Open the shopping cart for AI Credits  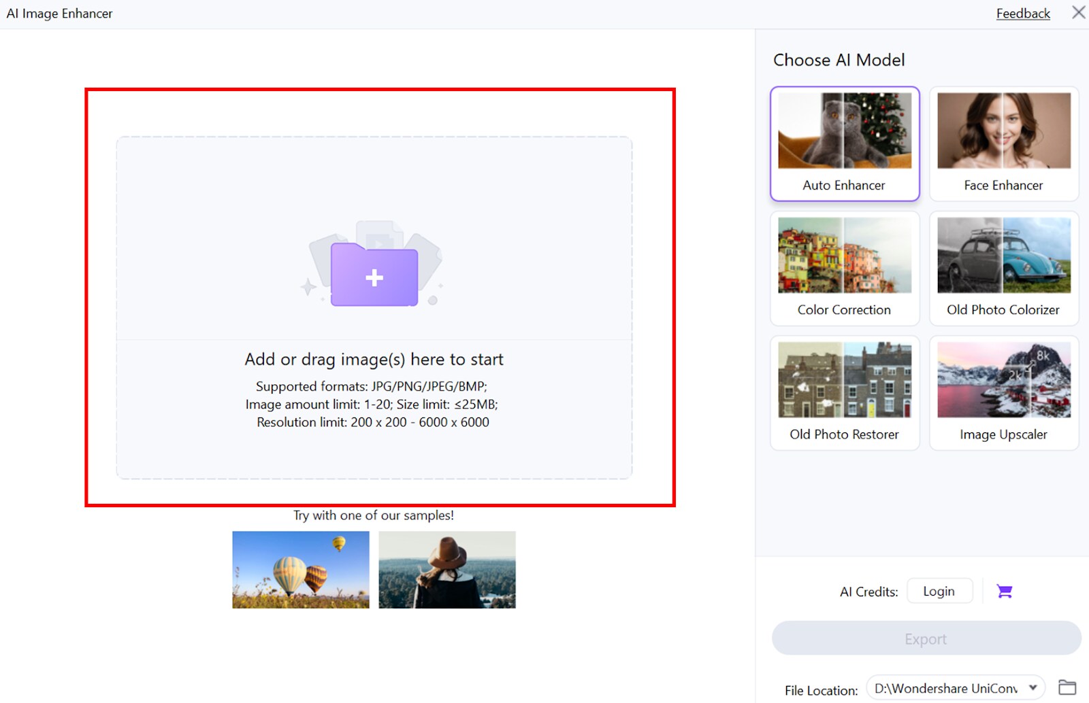1005,591
